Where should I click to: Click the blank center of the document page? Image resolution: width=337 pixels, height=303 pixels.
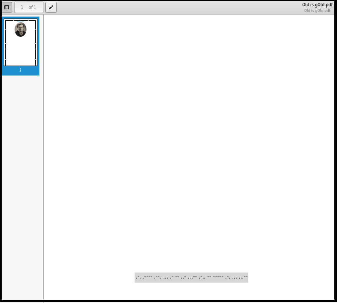coord(189,149)
